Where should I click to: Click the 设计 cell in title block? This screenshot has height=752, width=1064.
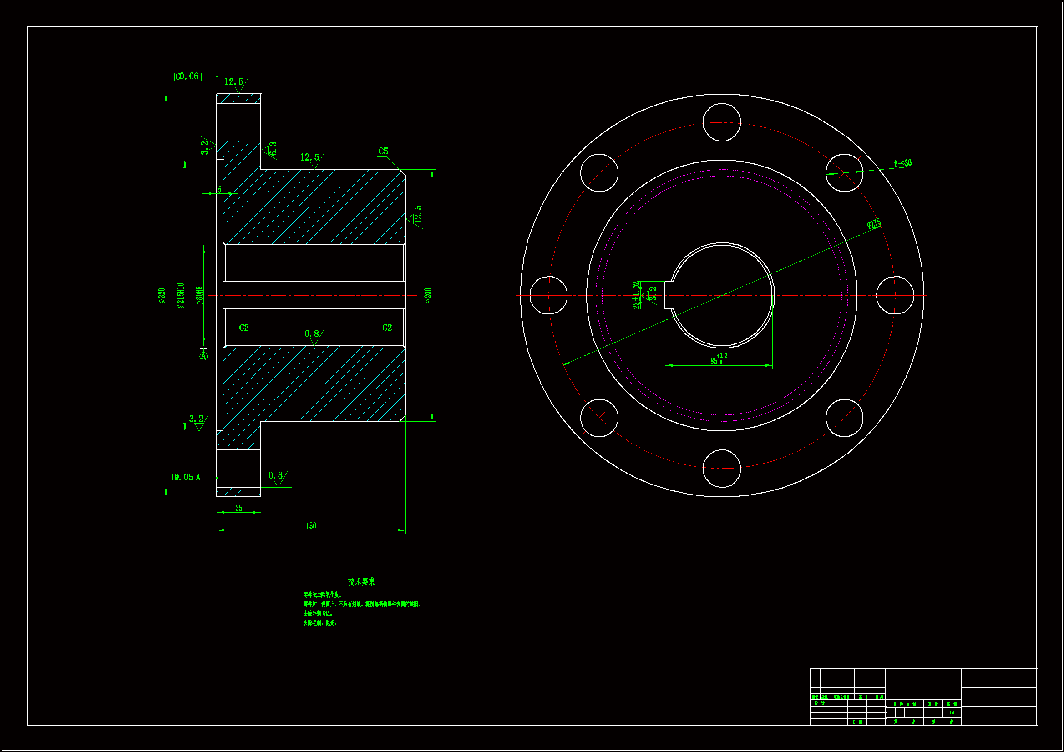[819, 703]
